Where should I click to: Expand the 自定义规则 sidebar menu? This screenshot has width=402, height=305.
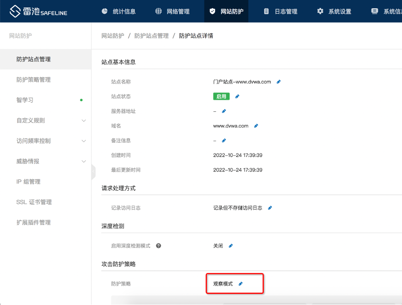[83, 121]
